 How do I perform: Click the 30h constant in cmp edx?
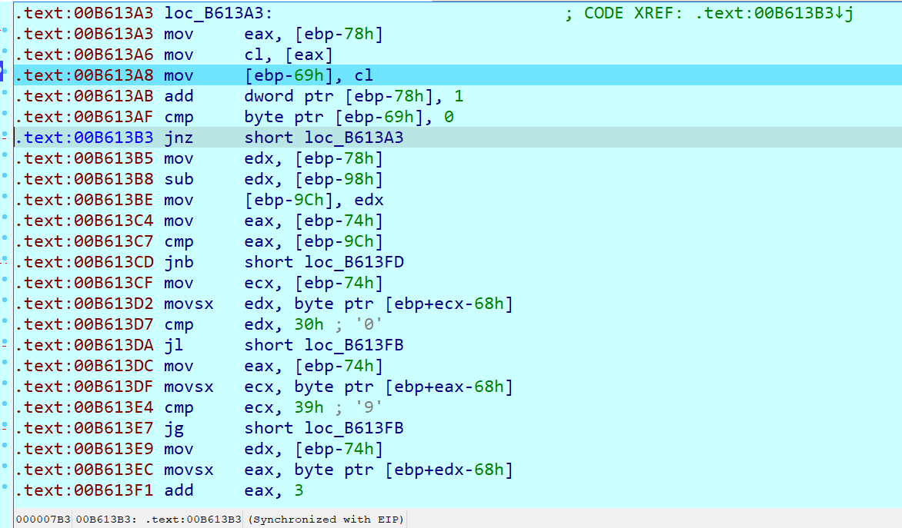click(x=309, y=324)
